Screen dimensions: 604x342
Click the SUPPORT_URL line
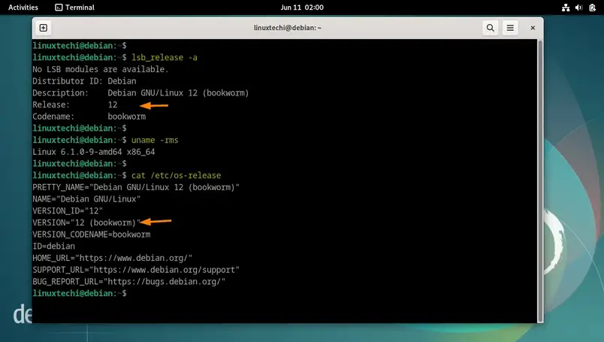[136, 270]
